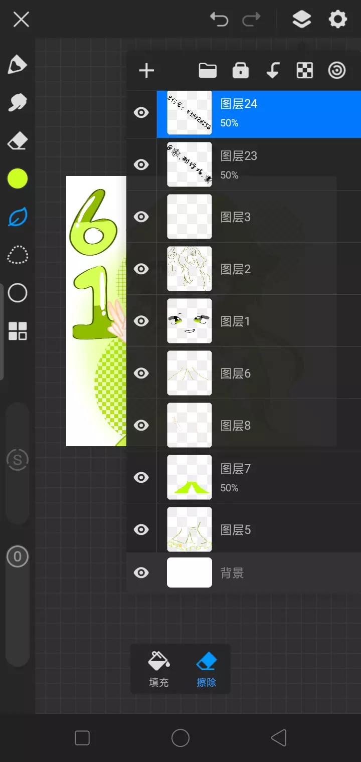Open the yellow-green color swatch
The width and height of the screenshot is (361, 762).
click(18, 178)
